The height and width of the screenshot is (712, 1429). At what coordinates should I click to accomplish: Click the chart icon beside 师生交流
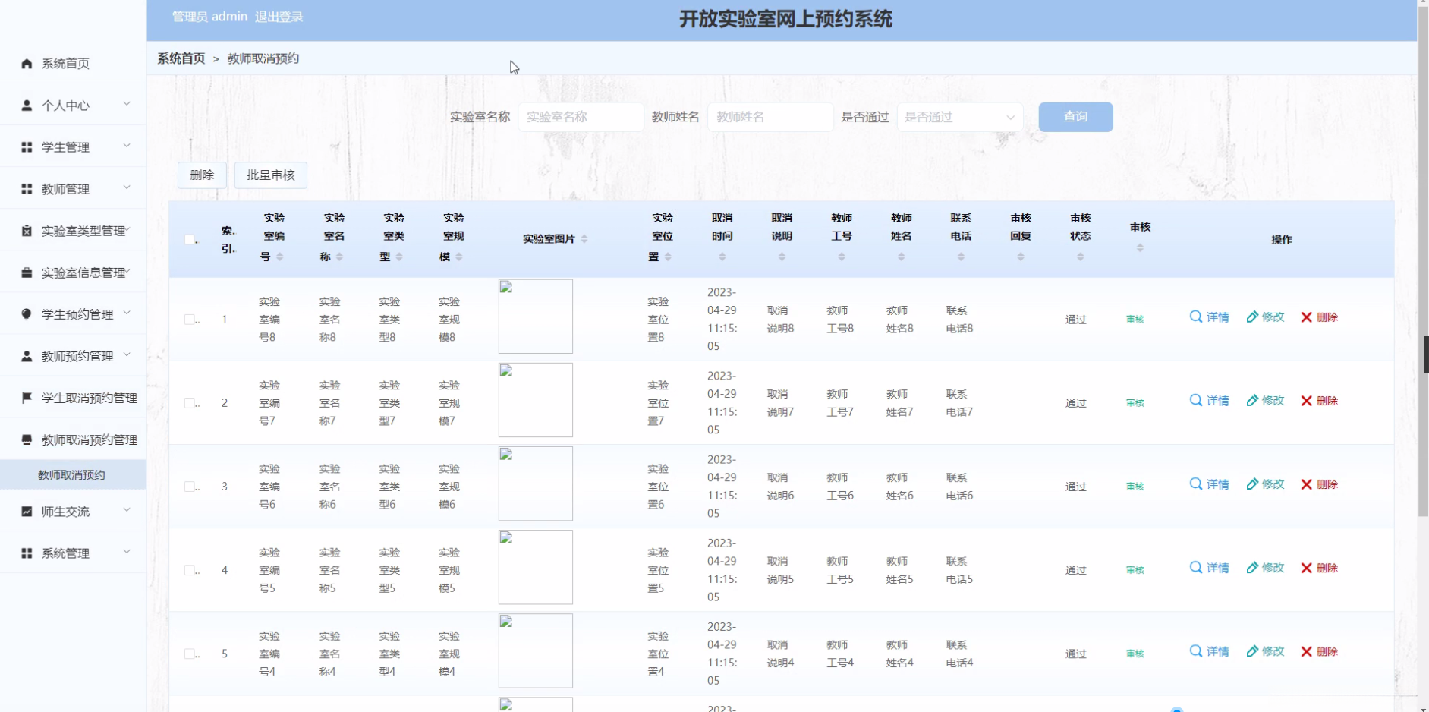click(x=27, y=512)
